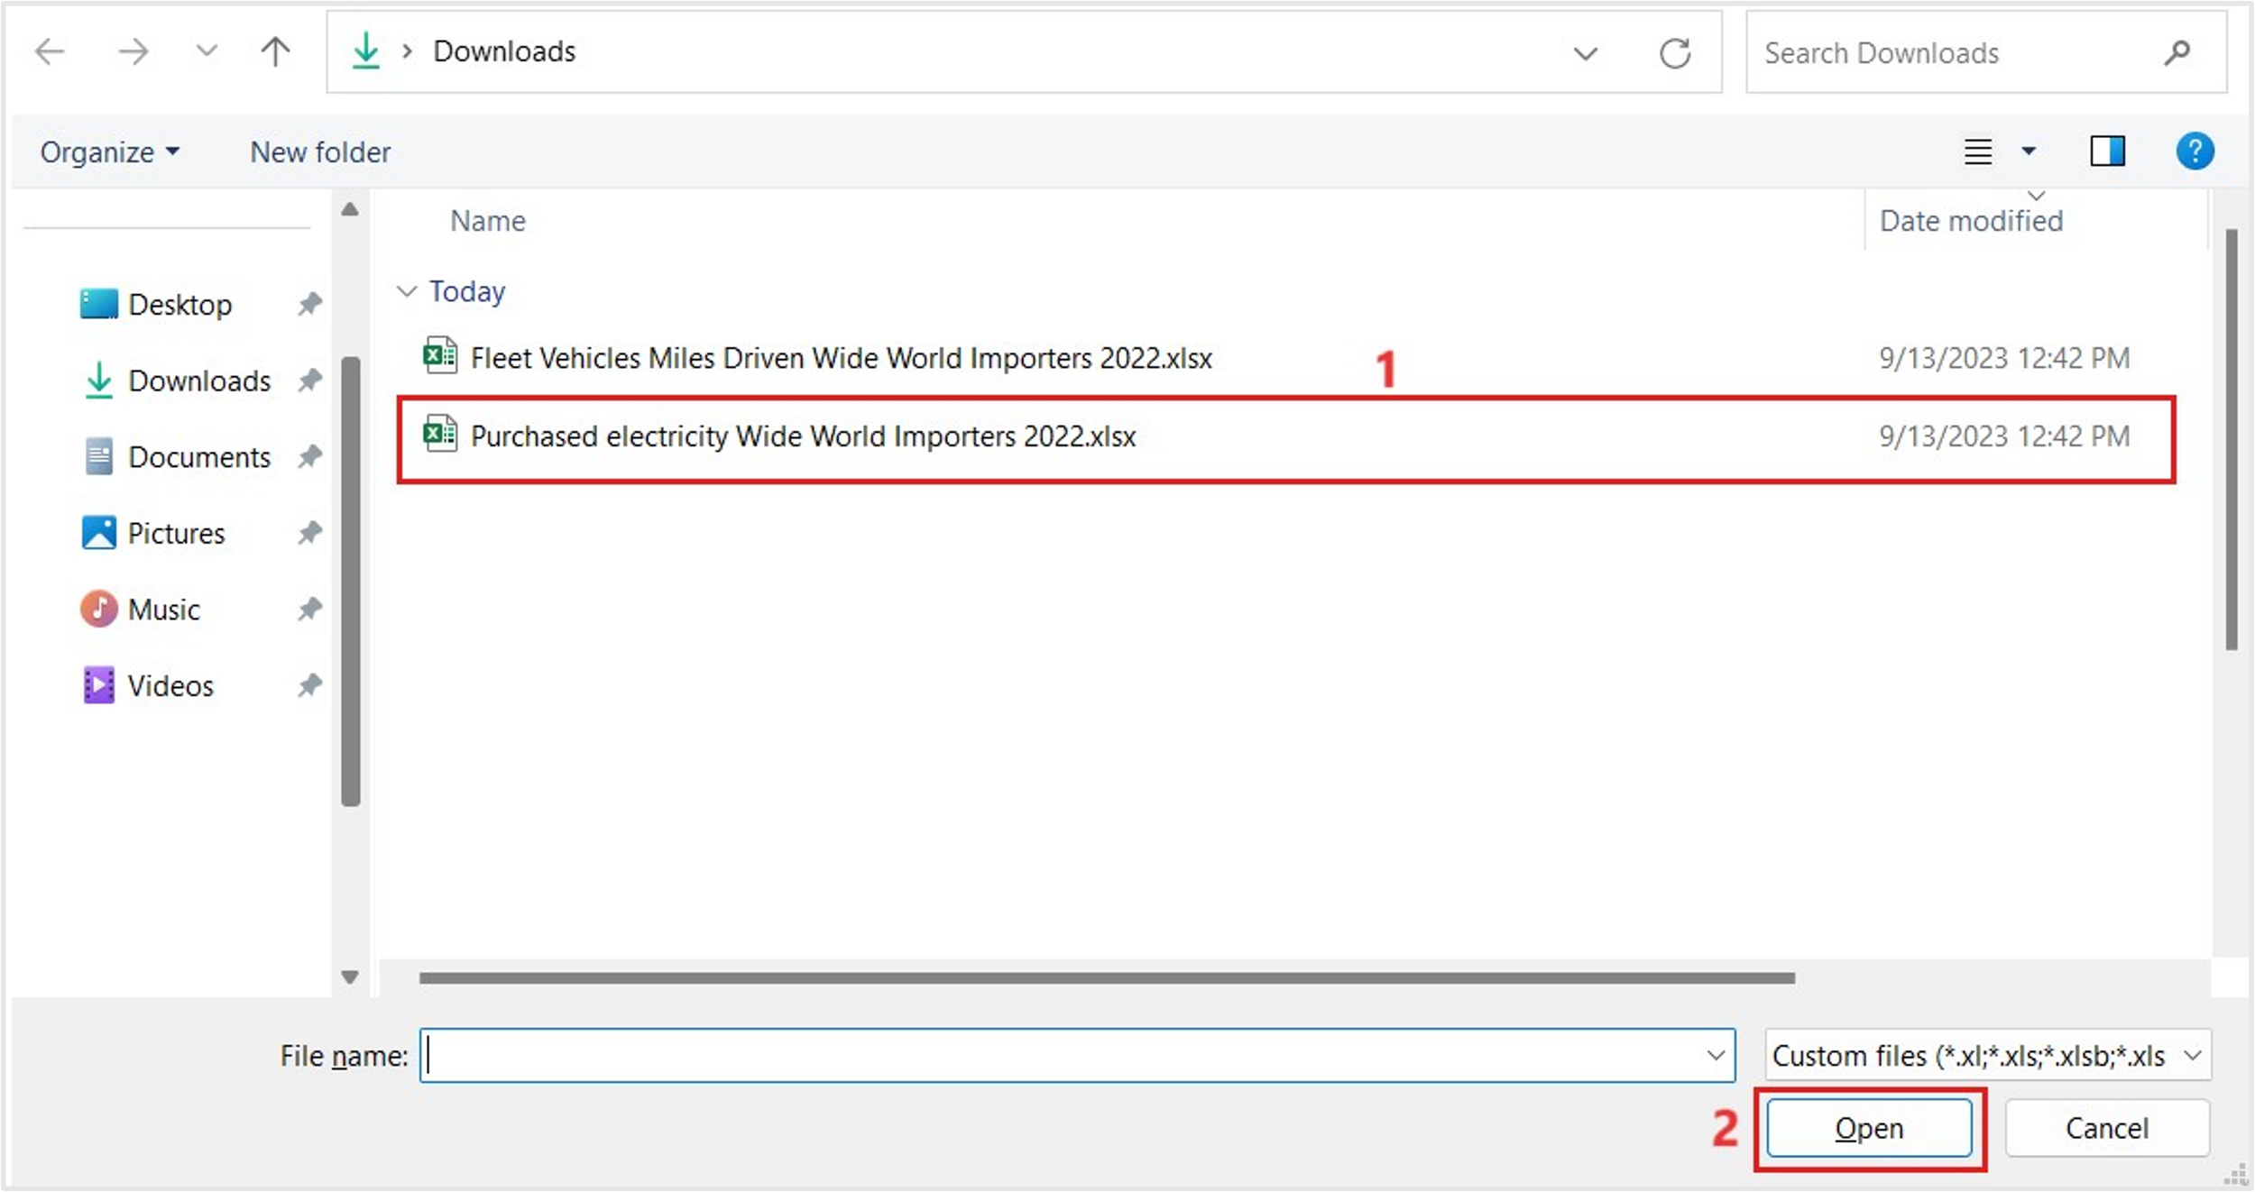Toggle the preview pane icon

[x=2107, y=151]
